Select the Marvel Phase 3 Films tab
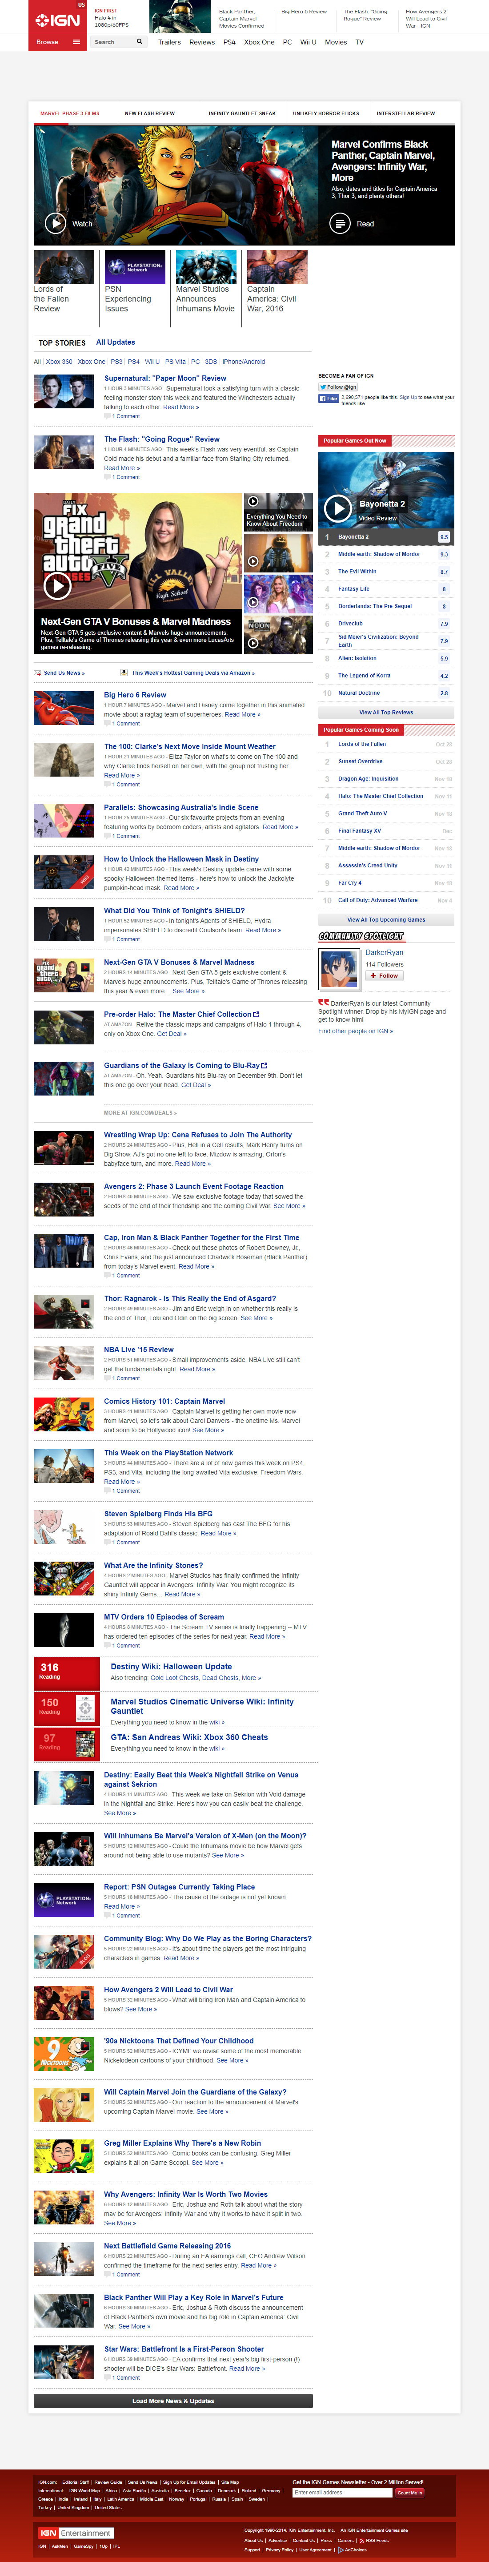Viewport: 489px width, 2562px height. pos(70,113)
